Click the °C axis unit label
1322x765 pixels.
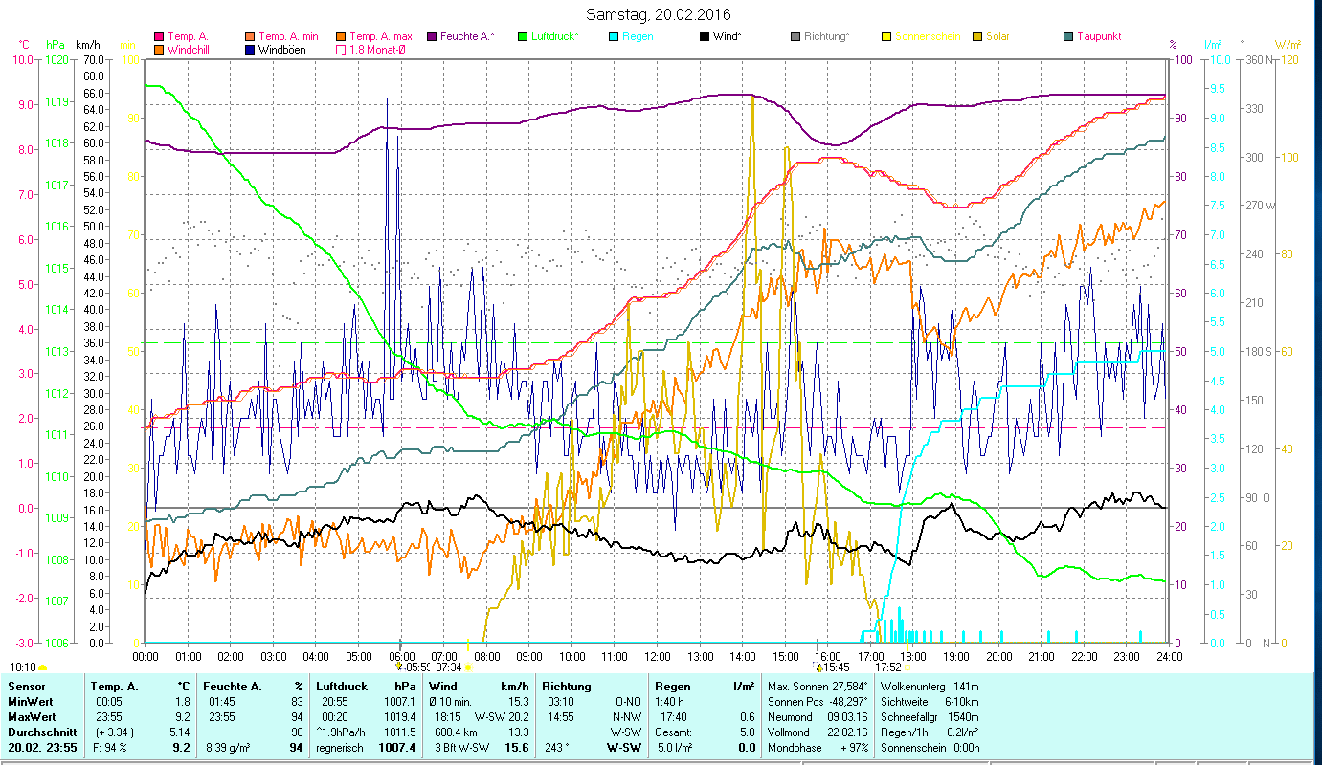(x=25, y=44)
